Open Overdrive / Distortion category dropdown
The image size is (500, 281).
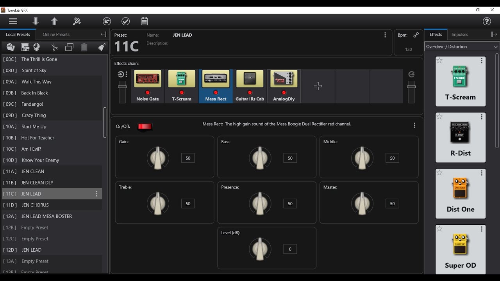[462, 46]
